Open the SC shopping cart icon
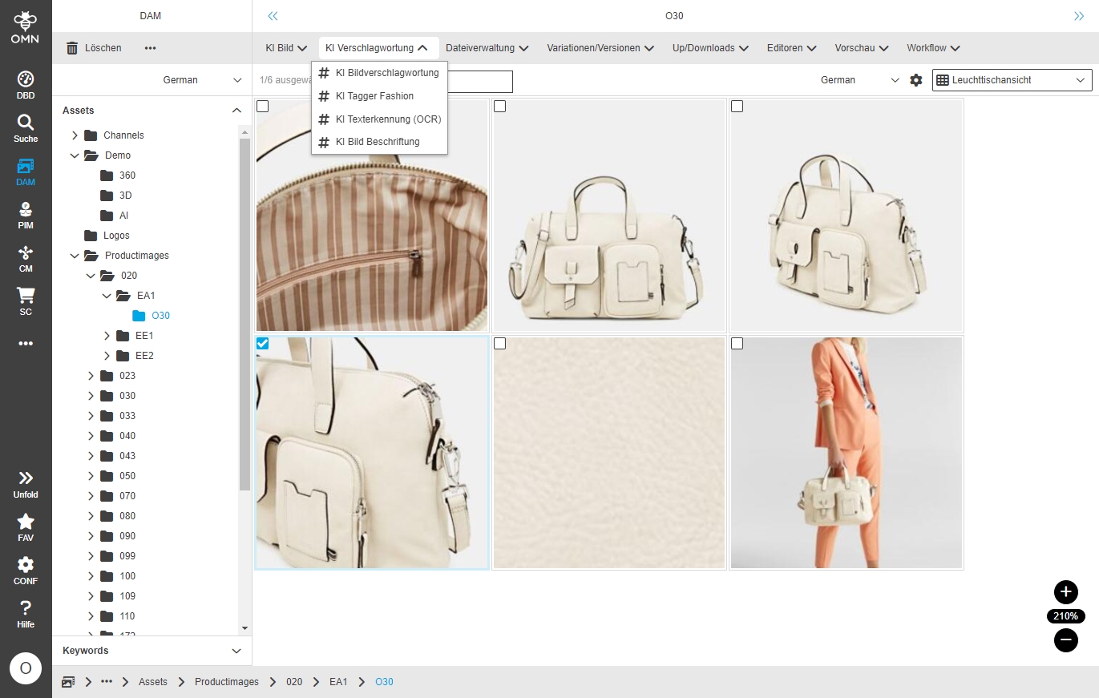The width and height of the screenshot is (1099, 698). tap(26, 301)
